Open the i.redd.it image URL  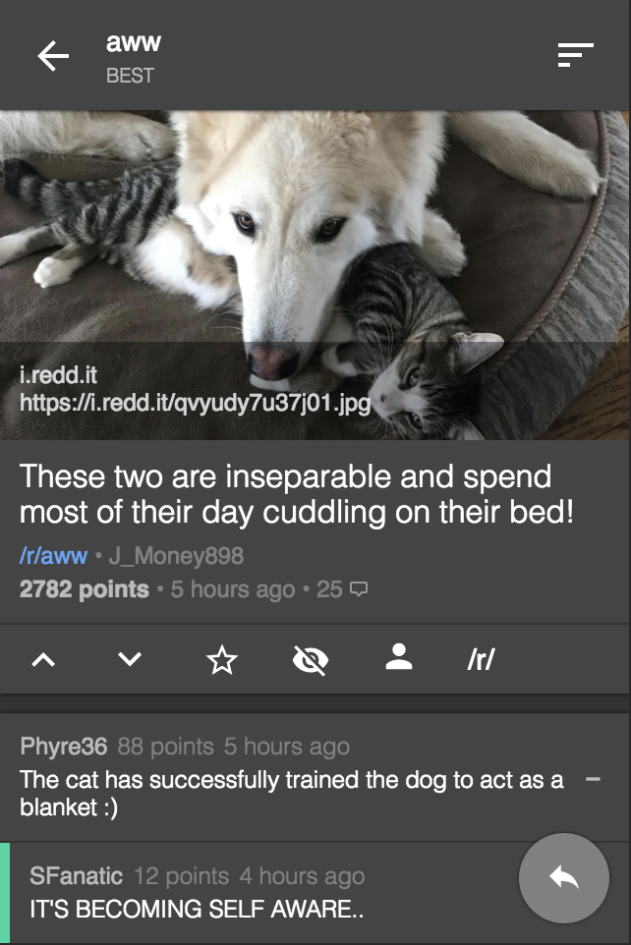point(196,403)
